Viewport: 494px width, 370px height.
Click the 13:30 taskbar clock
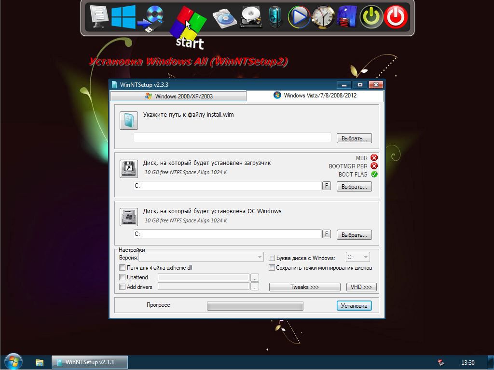tap(467, 363)
